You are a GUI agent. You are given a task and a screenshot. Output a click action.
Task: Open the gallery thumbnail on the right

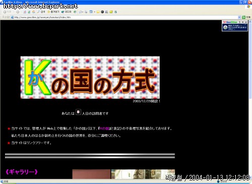(x=143, y=174)
